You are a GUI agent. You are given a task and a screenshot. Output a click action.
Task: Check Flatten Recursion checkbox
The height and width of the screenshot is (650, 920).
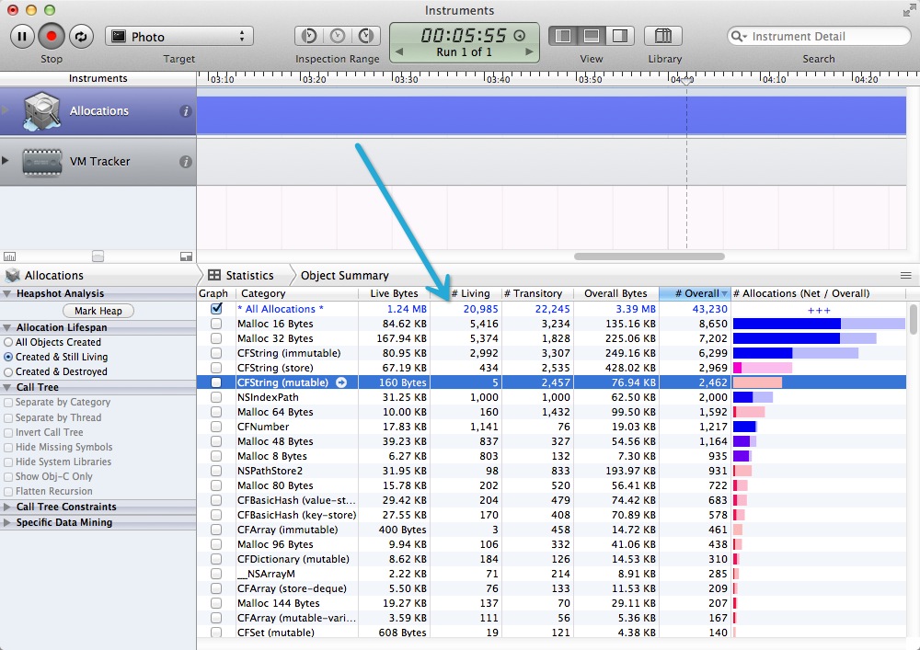(8, 491)
